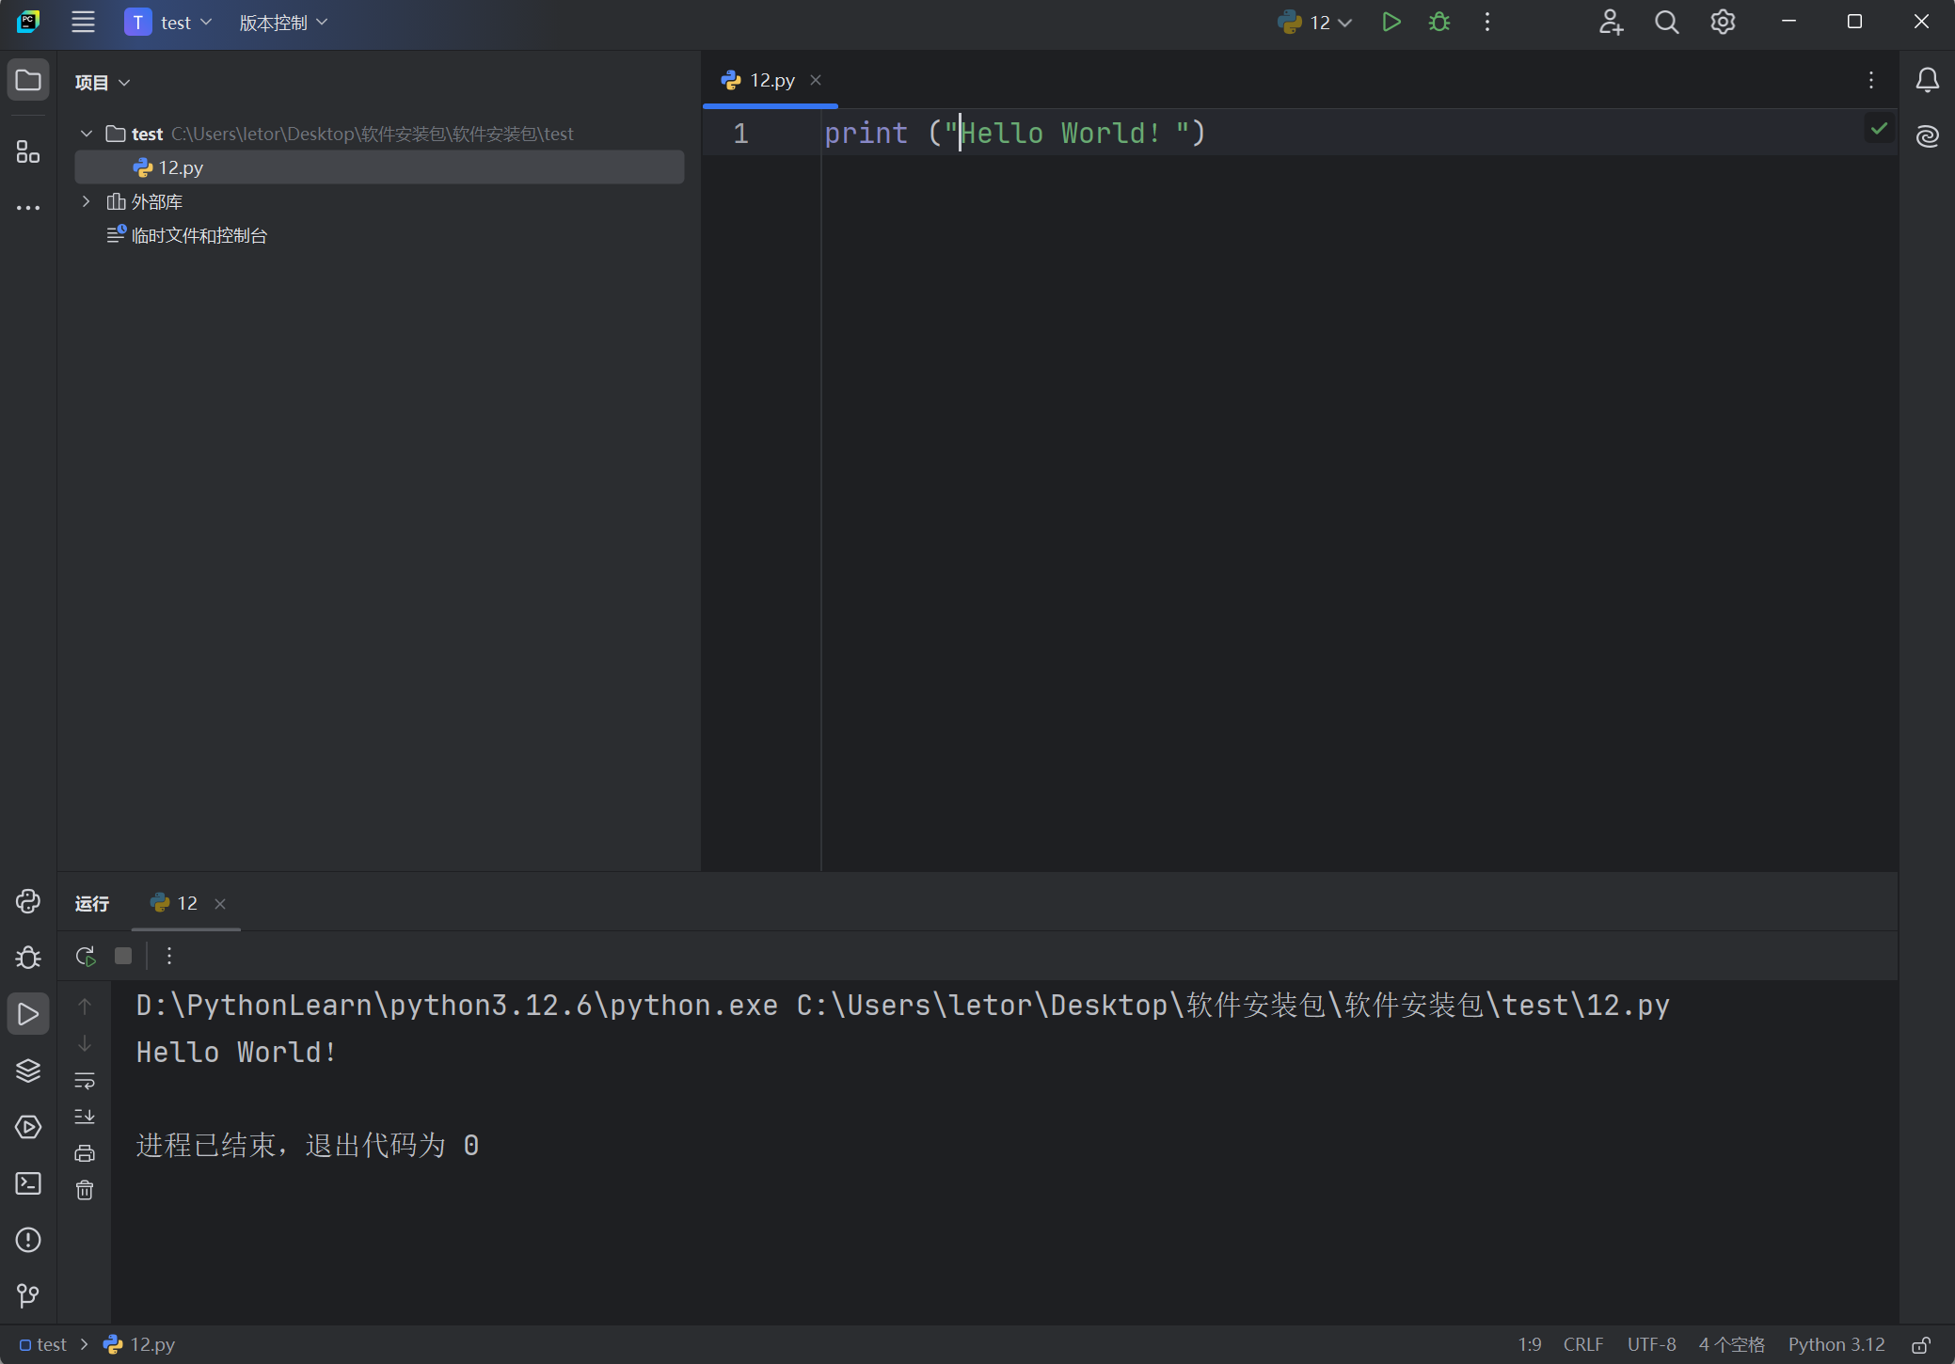
Task: Open the Structure tool window
Action: click(27, 151)
